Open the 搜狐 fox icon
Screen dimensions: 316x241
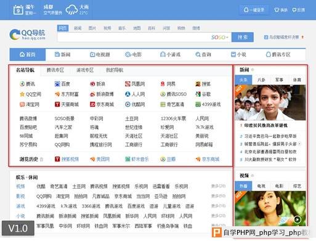198,84
